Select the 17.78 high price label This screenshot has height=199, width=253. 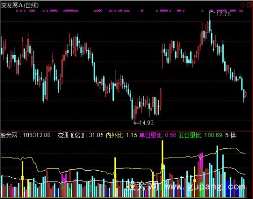223,14
